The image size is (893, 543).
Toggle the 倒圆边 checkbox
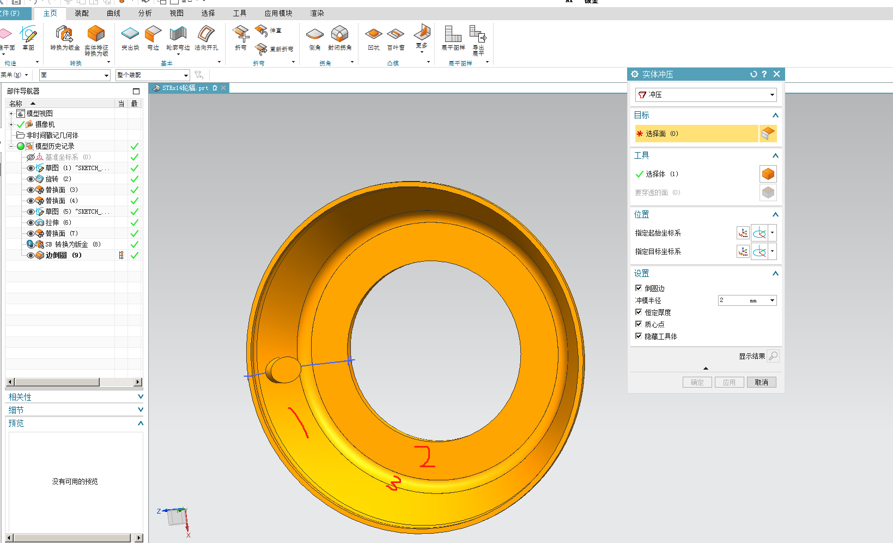pyautogui.click(x=639, y=288)
